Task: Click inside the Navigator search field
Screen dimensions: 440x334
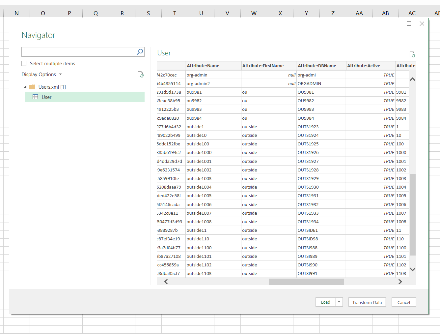Action: [78, 52]
